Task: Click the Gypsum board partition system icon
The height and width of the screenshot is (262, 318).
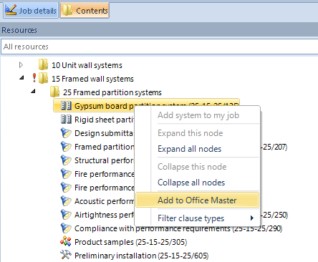Action: pos(66,105)
